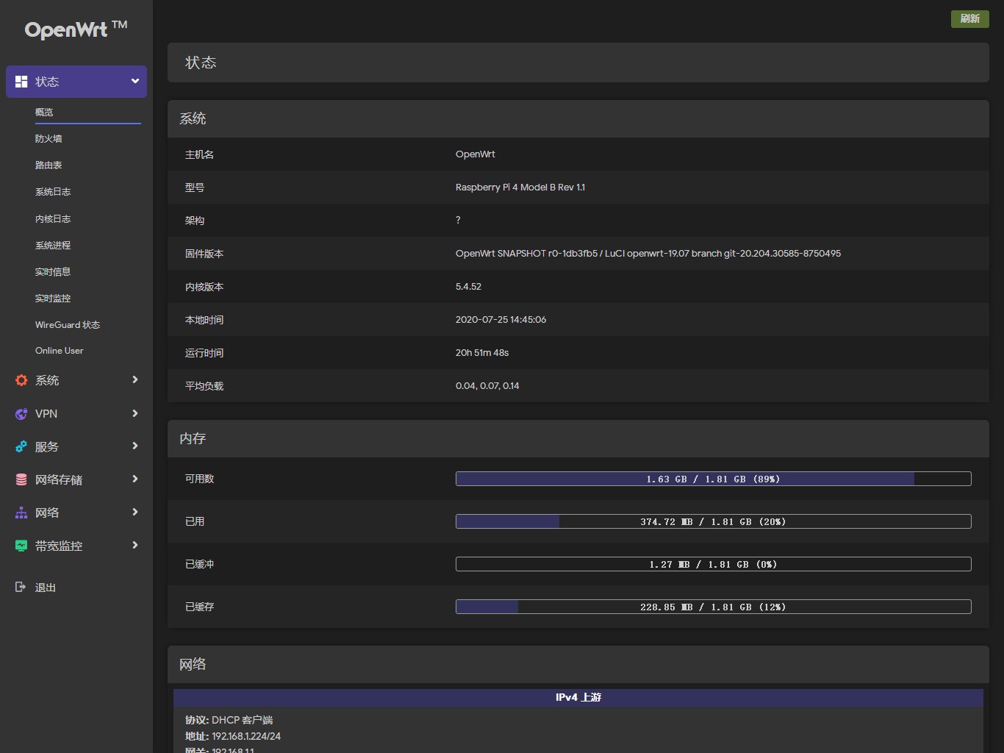Open the 内核日志 kernel log page
Viewport: 1004px width, 753px height.
(53, 218)
